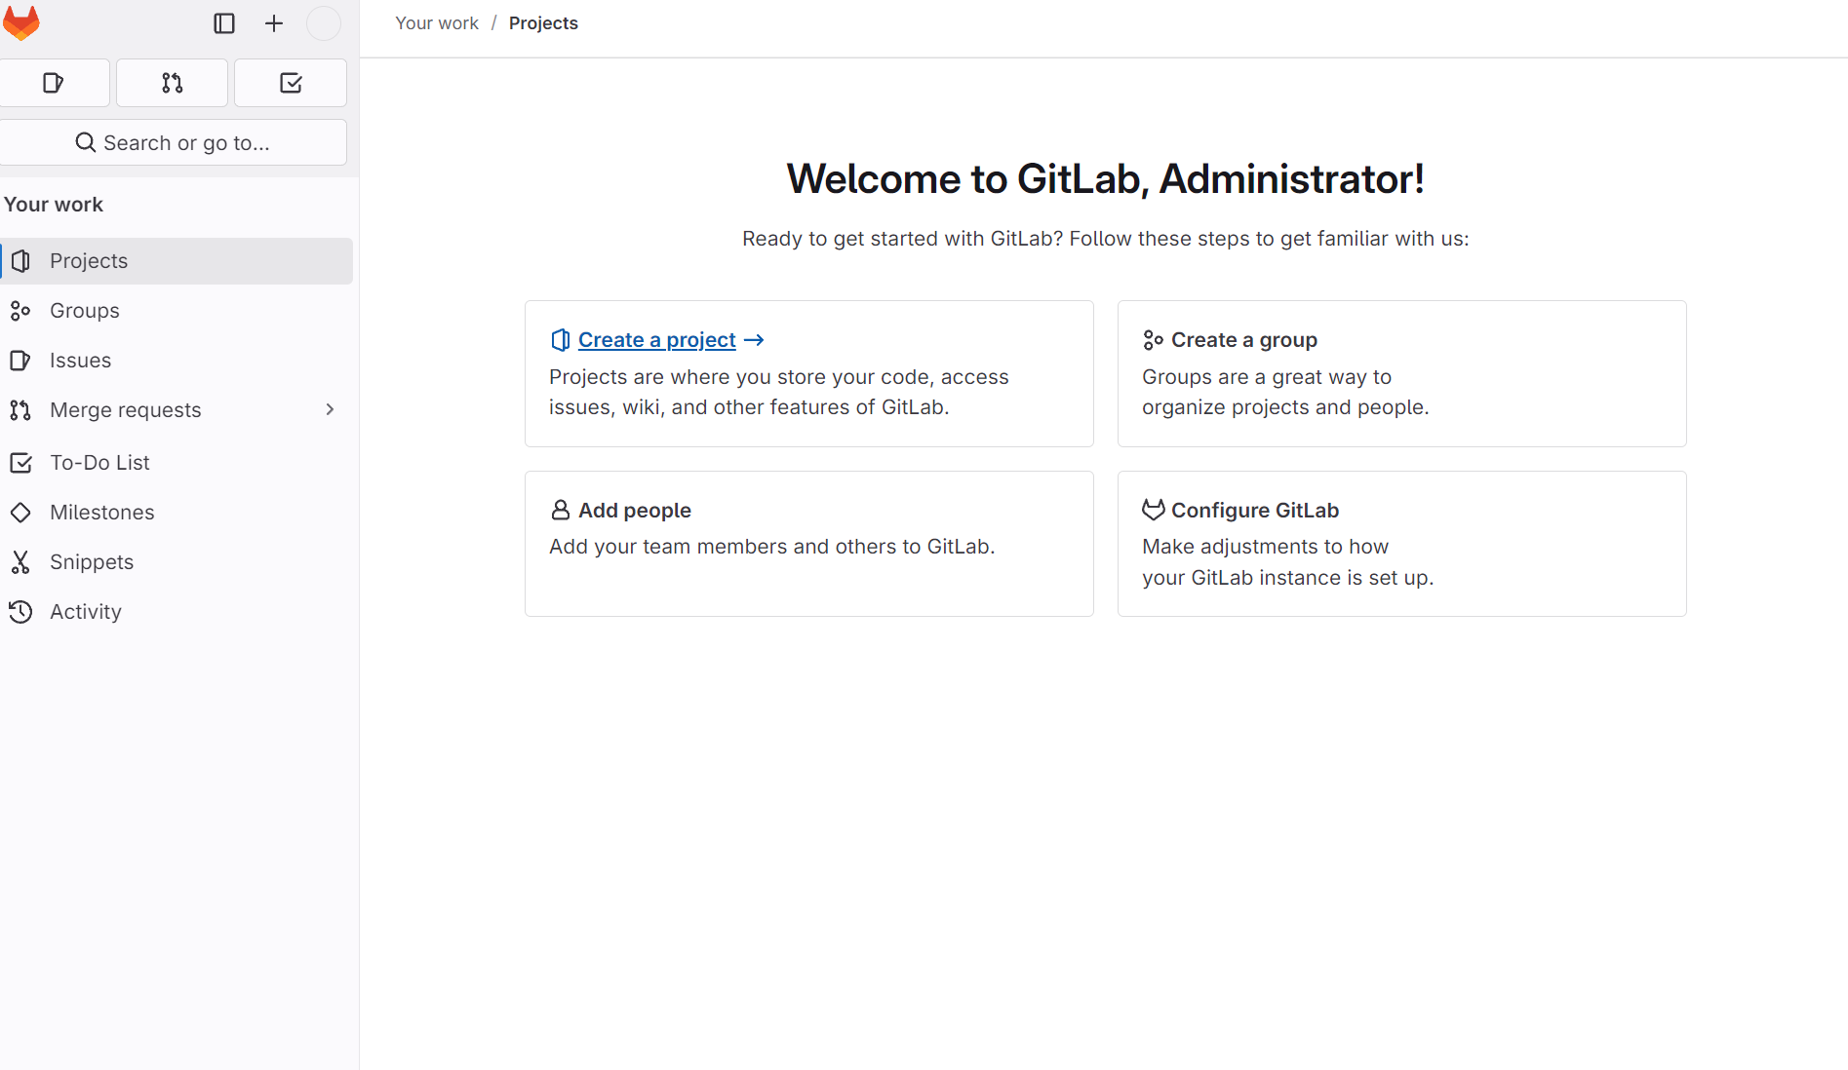Screen dimensions: 1848x1070
Task: Click the Configure GitLab heading
Action: point(1255,511)
